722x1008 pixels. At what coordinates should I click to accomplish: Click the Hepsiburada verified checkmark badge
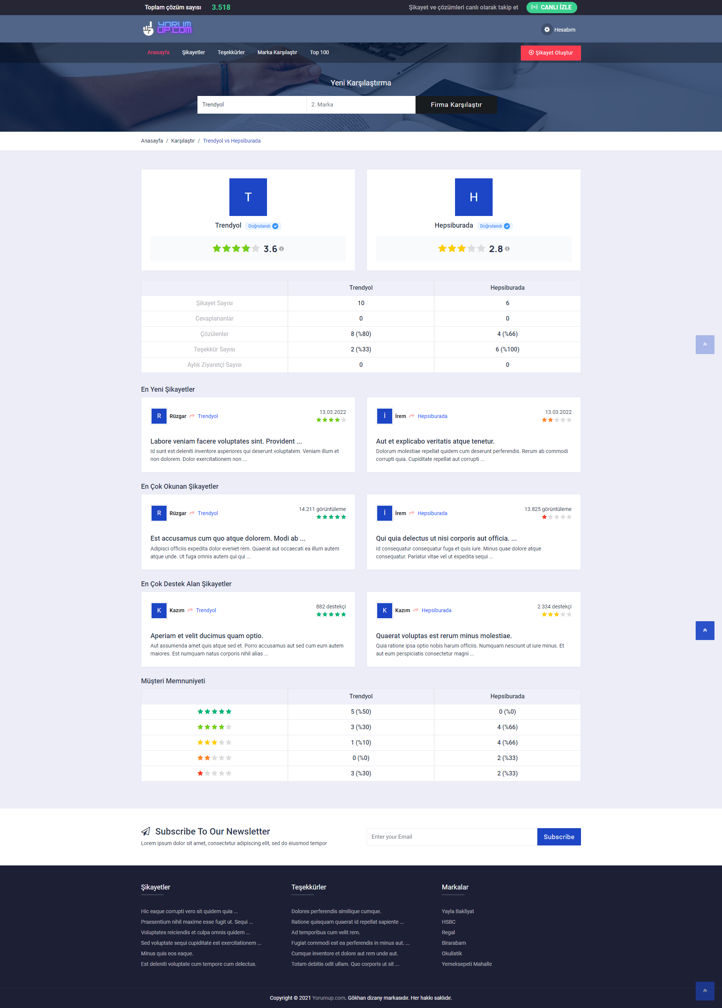pos(507,226)
